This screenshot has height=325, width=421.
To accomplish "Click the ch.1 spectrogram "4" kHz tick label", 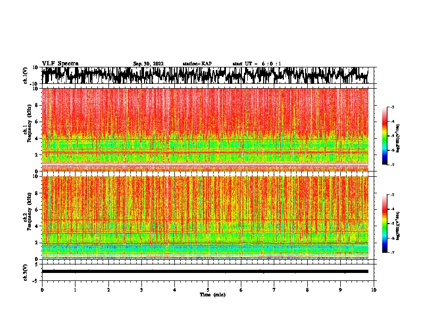I will click(37, 139).
